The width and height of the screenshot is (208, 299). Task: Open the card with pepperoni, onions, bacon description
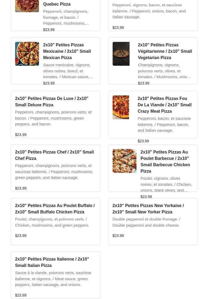(153, 15)
